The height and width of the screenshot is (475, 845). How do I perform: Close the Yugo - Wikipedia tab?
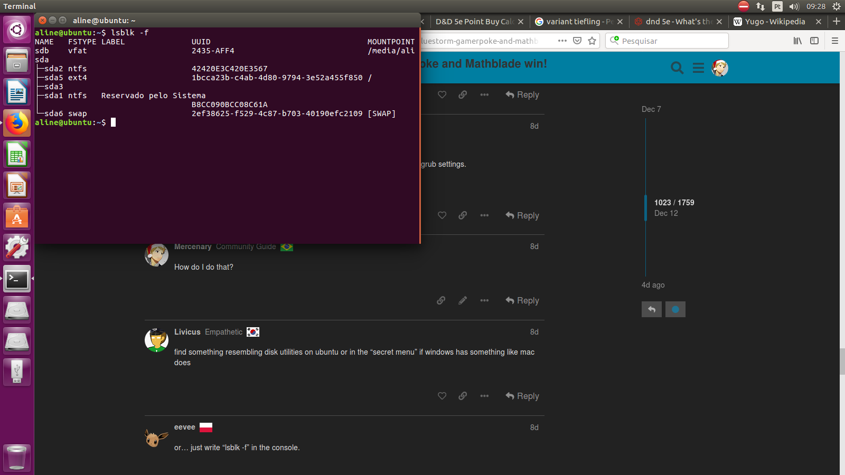click(819, 22)
